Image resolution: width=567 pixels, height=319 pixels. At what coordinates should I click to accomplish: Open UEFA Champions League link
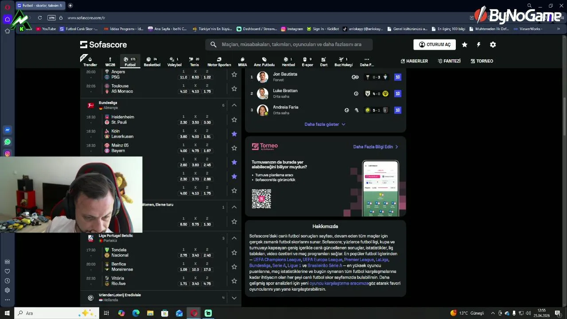(x=277, y=260)
